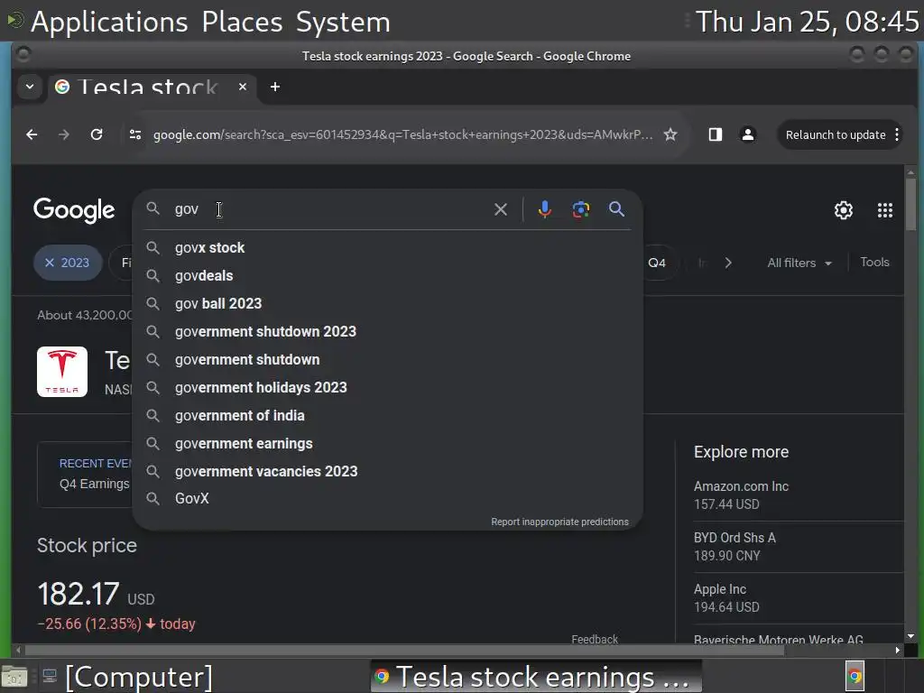Screen dimensions: 924x693
Task: Click the scroll-down arrow of vertical scrollbar
Action: click(910, 636)
